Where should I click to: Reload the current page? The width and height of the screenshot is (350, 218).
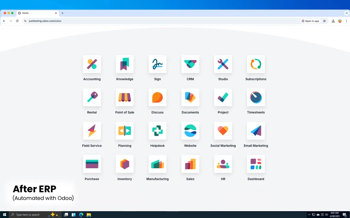click(x=17, y=21)
